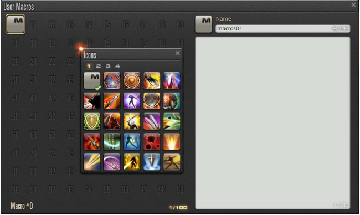Choose the green glowing armor icon
Viewport: 360px width, 215px height.
[x=112, y=142]
